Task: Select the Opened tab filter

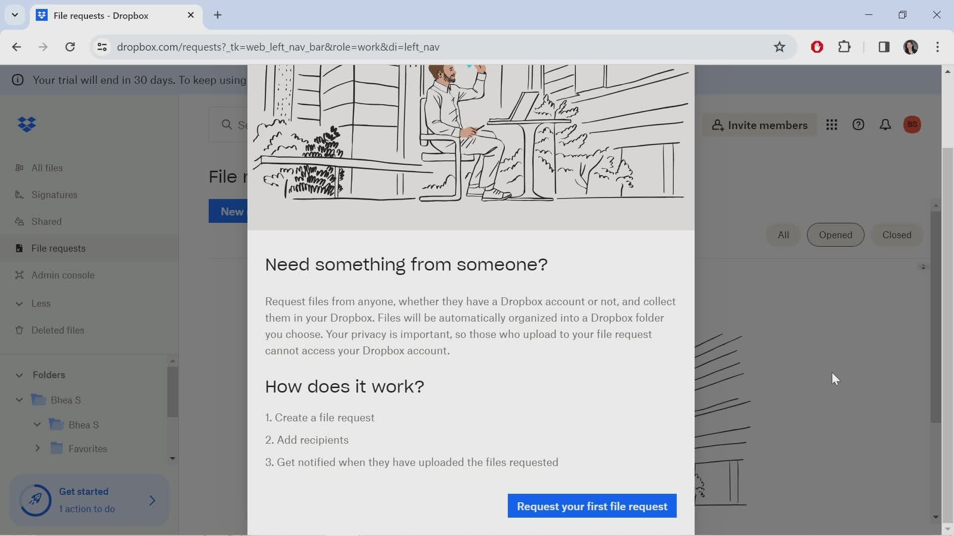Action: click(835, 234)
